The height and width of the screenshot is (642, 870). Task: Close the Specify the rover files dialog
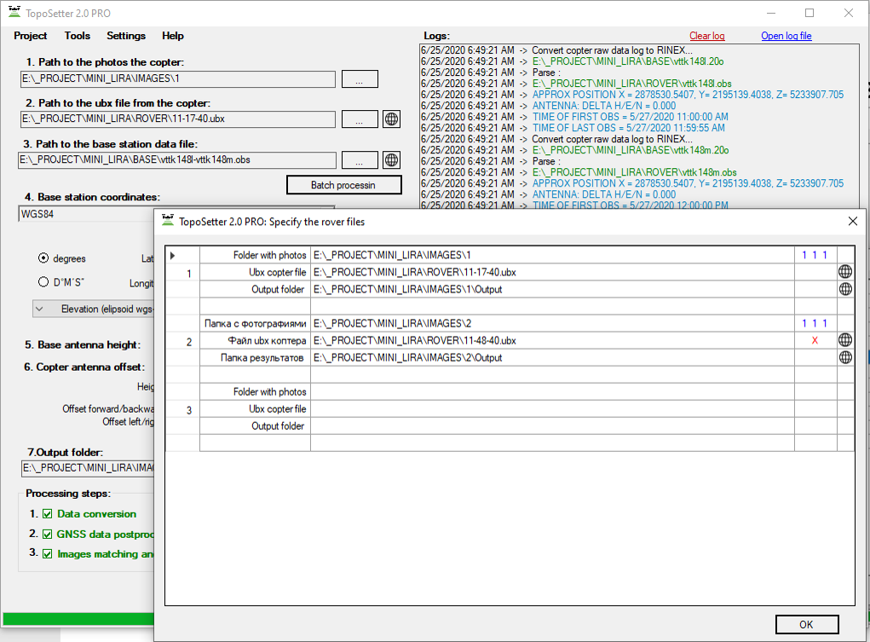(x=852, y=221)
